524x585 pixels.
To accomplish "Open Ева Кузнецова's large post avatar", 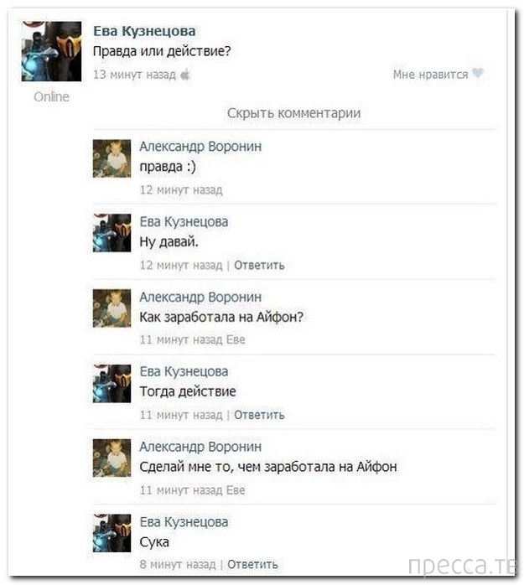I will pos(51,51).
